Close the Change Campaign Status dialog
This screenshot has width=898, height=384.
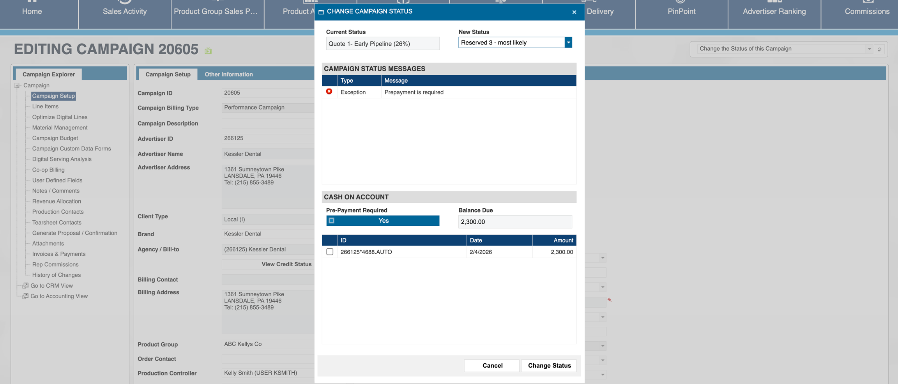click(574, 12)
